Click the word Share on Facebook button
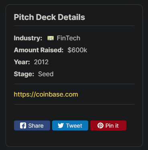Image resolution: width=148 pixels, height=150 pixels. click(x=36, y=126)
